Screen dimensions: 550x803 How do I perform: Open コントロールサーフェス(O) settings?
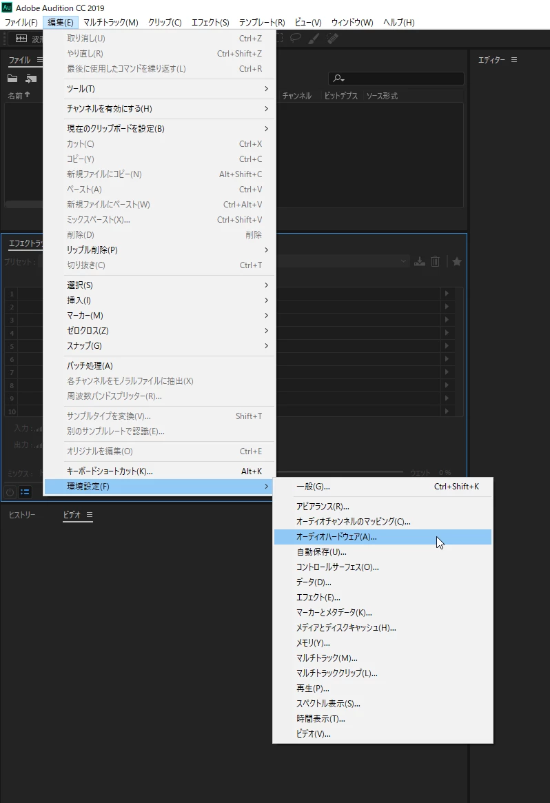pos(383,567)
